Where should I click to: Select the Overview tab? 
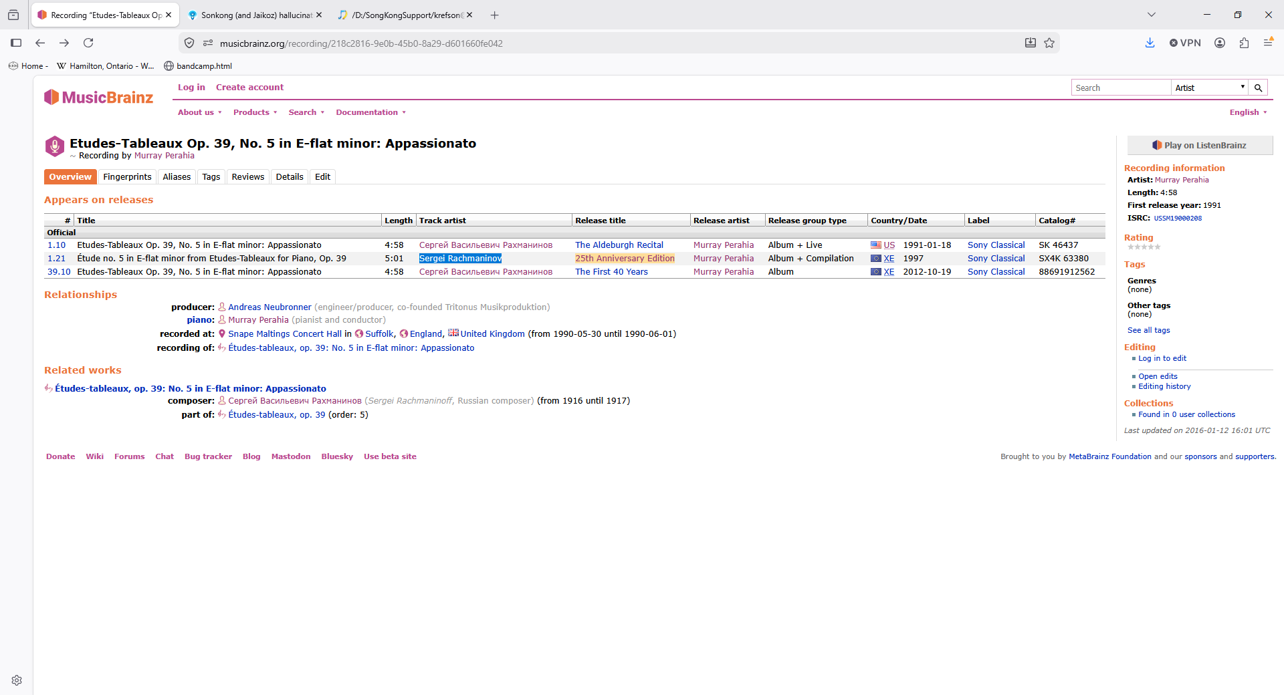(70, 176)
